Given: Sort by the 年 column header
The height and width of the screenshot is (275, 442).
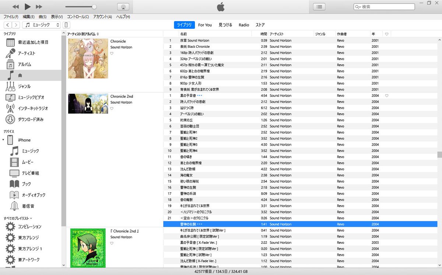Looking at the screenshot, I should click(x=373, y=34).
